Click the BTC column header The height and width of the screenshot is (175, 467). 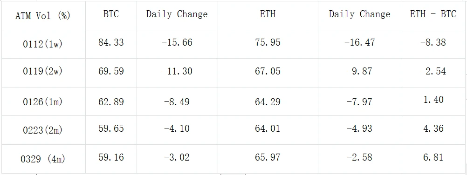(x=111, y=14)
